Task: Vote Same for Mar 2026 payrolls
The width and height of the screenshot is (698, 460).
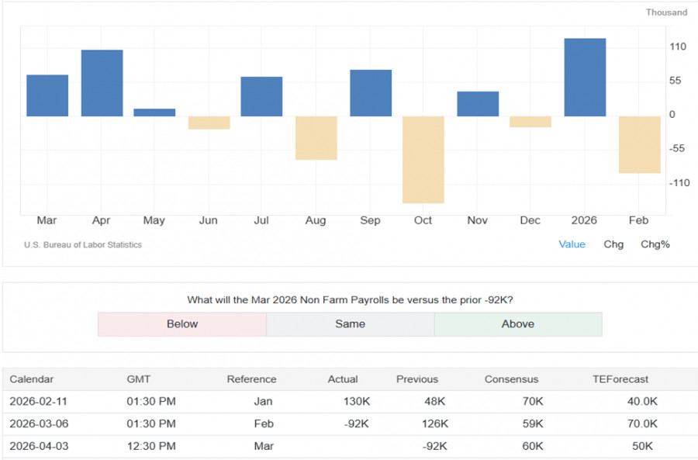Action: (x=350, y=324)
